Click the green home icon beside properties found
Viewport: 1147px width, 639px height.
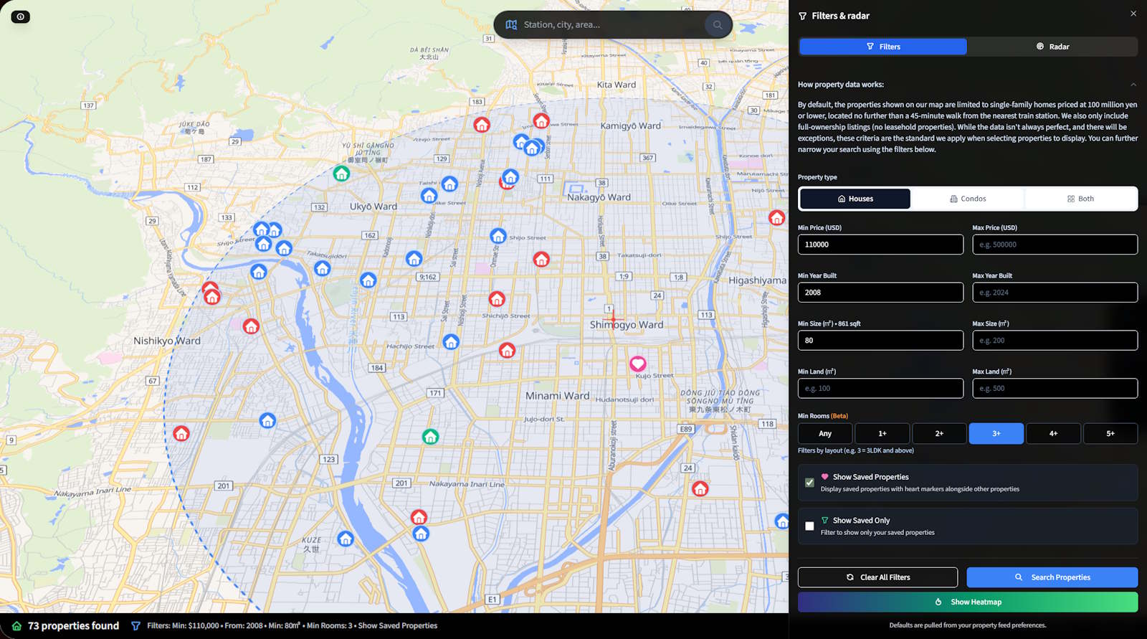pos(16,626)
